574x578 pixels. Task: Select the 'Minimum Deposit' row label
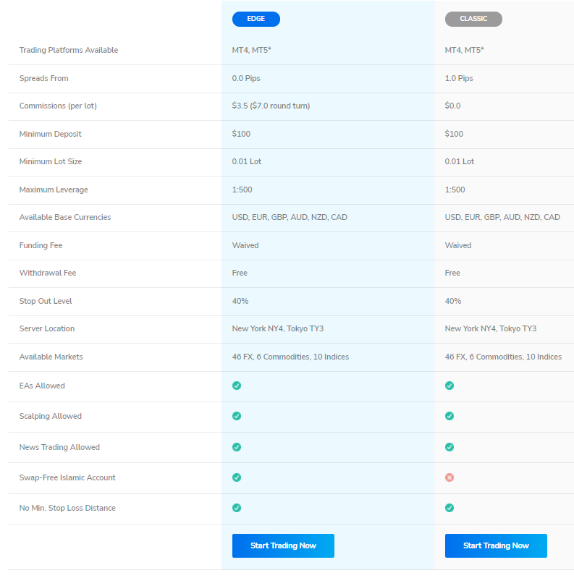50,134
